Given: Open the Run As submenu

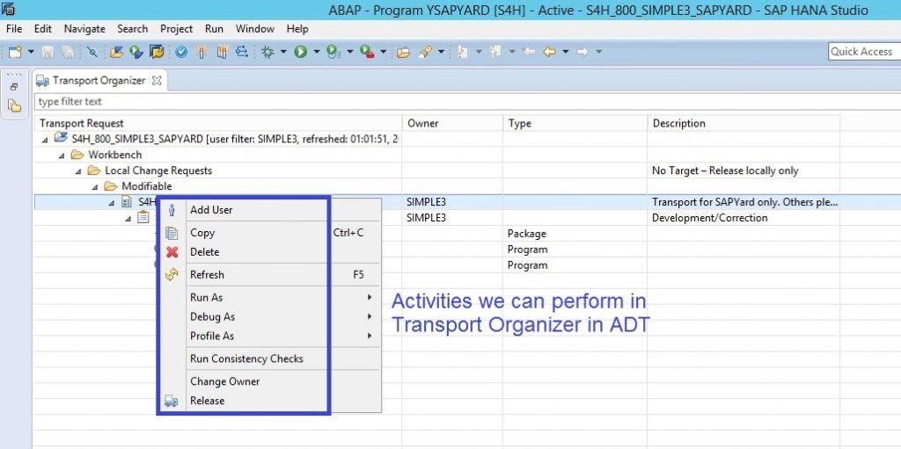Looking at the screenshot, I should tap(269, 297).
